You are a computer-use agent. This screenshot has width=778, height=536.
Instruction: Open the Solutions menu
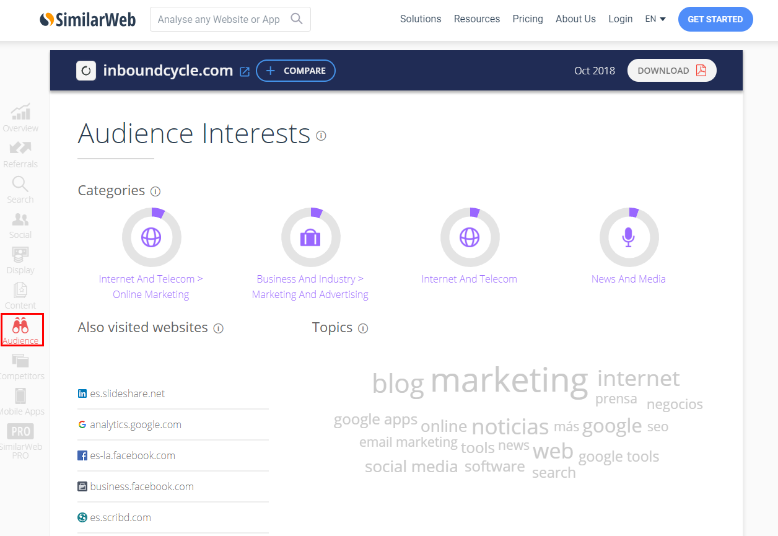pyautogui.click(x=421, y=19)
